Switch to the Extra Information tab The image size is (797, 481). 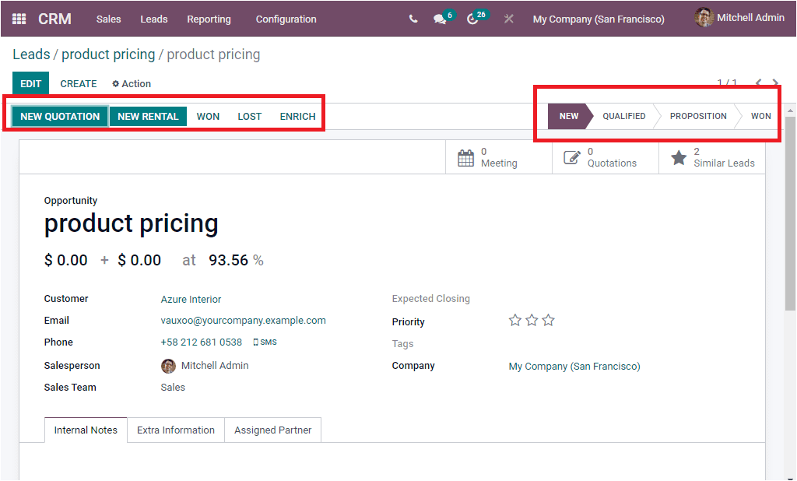click(175, 430)
